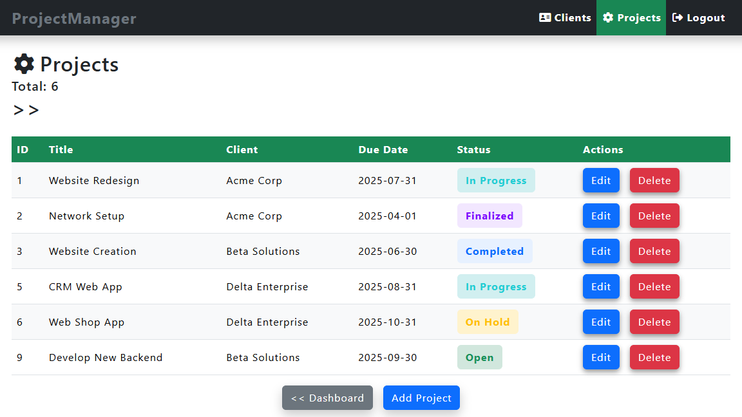This screenshot has width=742, height=417.
Task: Click the Client column header
Action: click(242, 149)
